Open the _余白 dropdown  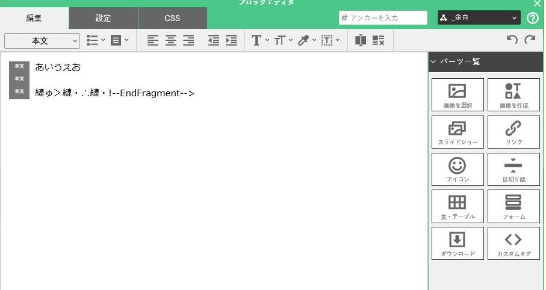pyautogui.click(x=479, y=18)
